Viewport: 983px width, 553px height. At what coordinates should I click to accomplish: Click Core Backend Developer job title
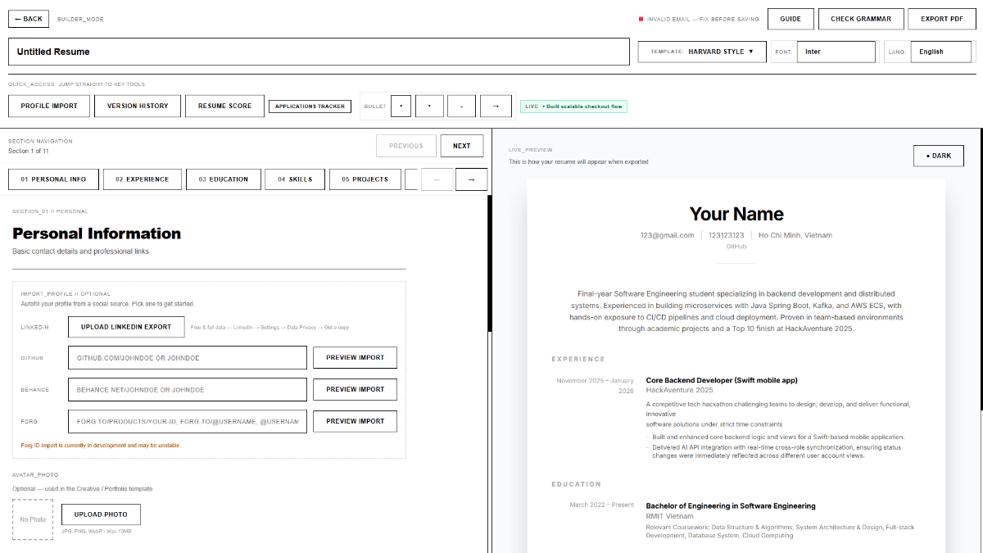[x=722, y=380]
